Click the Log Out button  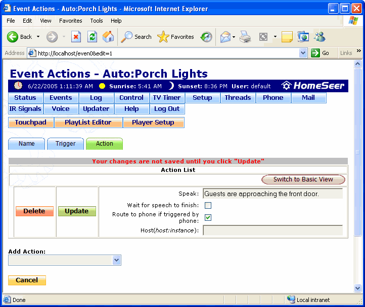(167, 109)
